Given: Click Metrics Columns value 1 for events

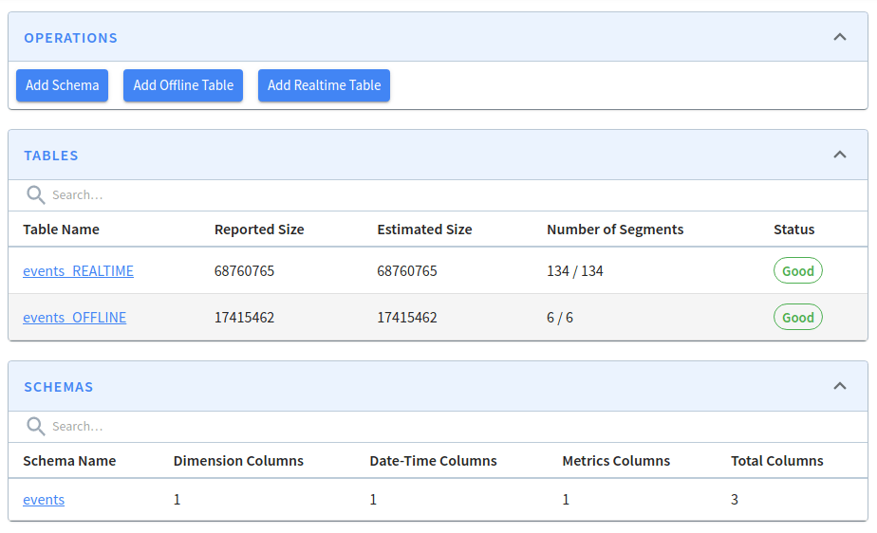Looking at the screenshot, I should click(x=566, y=500).
